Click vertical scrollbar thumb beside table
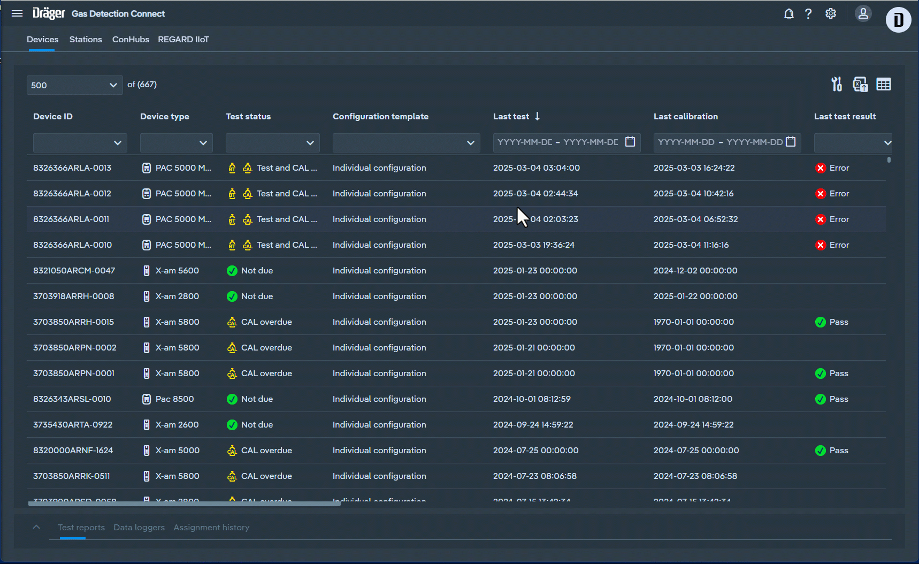This screenshot has width=919, height=564. coord(889,159)
